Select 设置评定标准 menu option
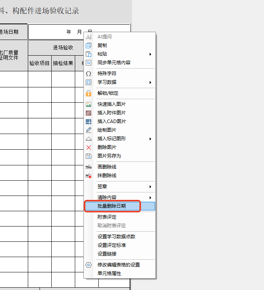This screenshot has height=290, width=264. tap(112, 245)
